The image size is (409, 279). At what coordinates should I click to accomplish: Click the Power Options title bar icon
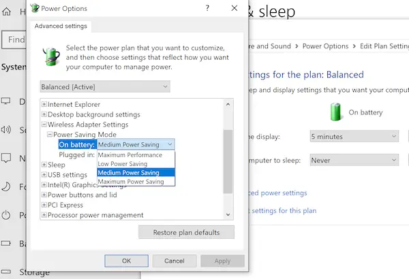(x=36, y=8)
